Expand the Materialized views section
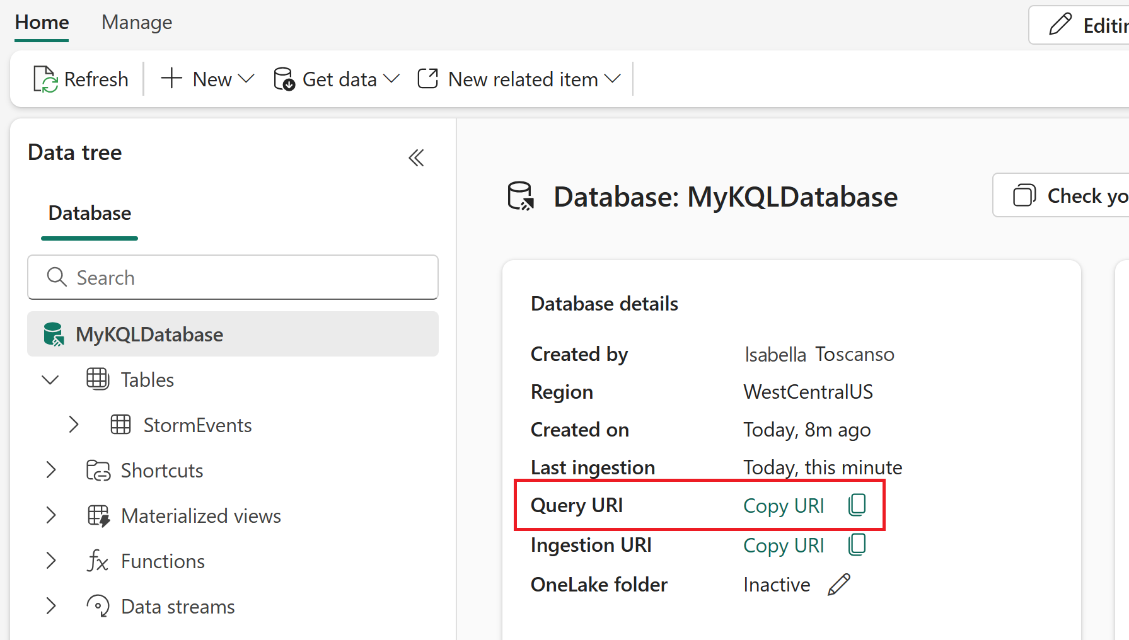 pyautogui.click(x=50, y=515)
